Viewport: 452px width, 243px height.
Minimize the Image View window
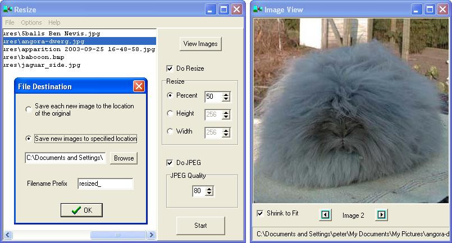pos(416,10)
